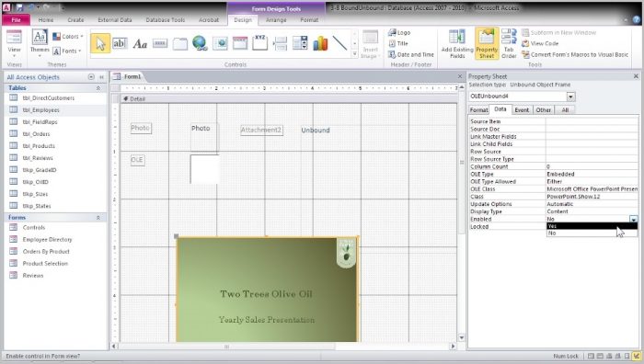
Task: Select the Line control
Action: click(339, 43)
